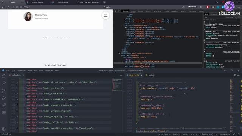Open the Selection menu in VS Code
The image size is (242, 136).
click(x=22, y=70)
